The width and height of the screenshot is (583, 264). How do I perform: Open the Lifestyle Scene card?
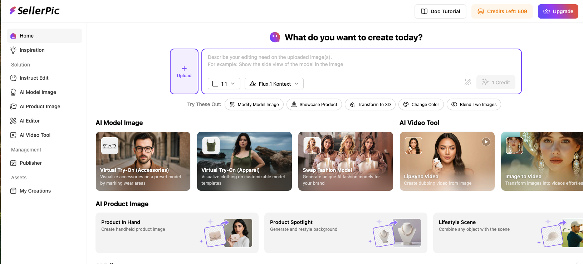(508, 233)
